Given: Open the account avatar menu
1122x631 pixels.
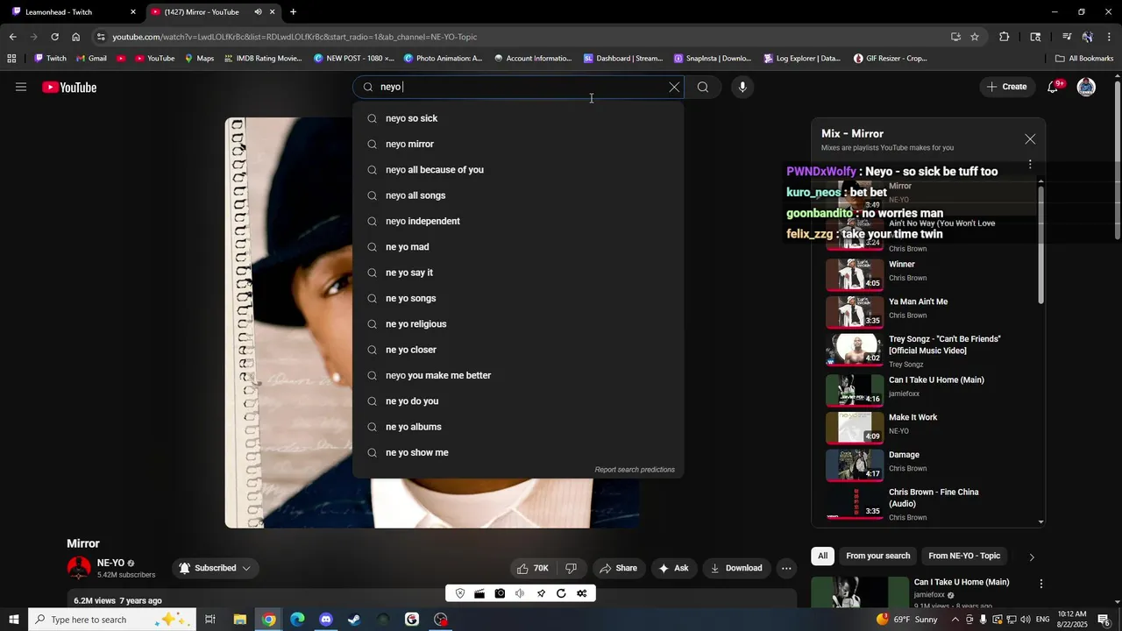Looking at the screenshot, I should [1086, 87].
